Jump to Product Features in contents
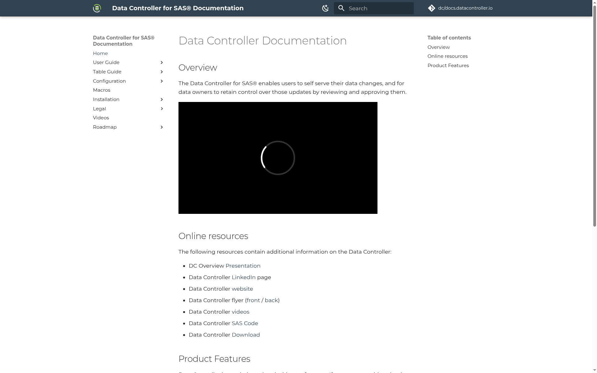 448,66
